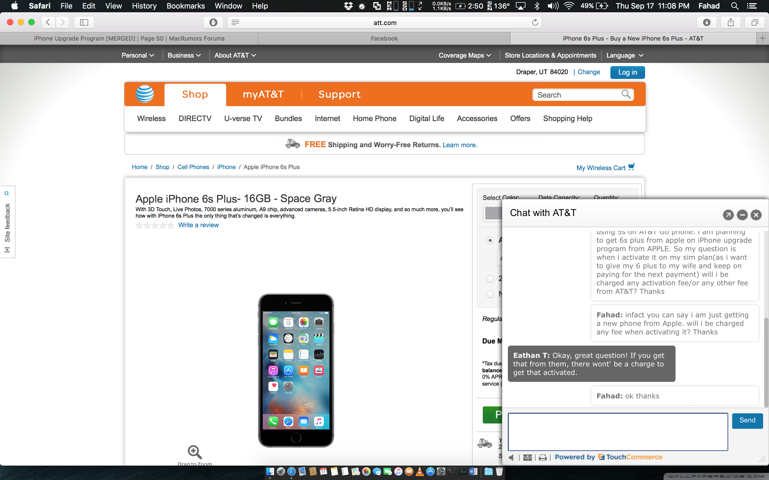769x480 pixels.
Task: Email the chat transcript via envelope icon
Action: 528,457
